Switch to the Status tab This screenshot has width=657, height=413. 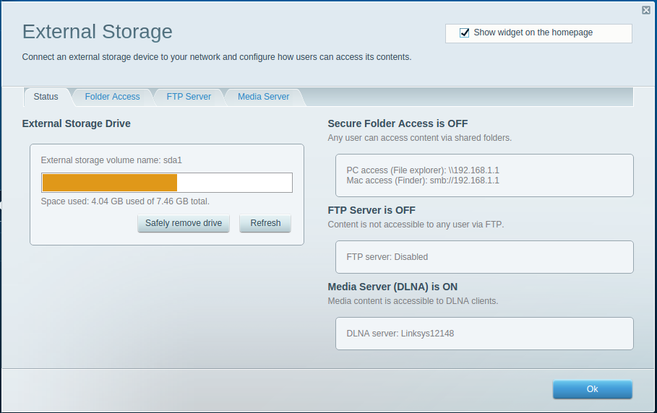point(46,97)
